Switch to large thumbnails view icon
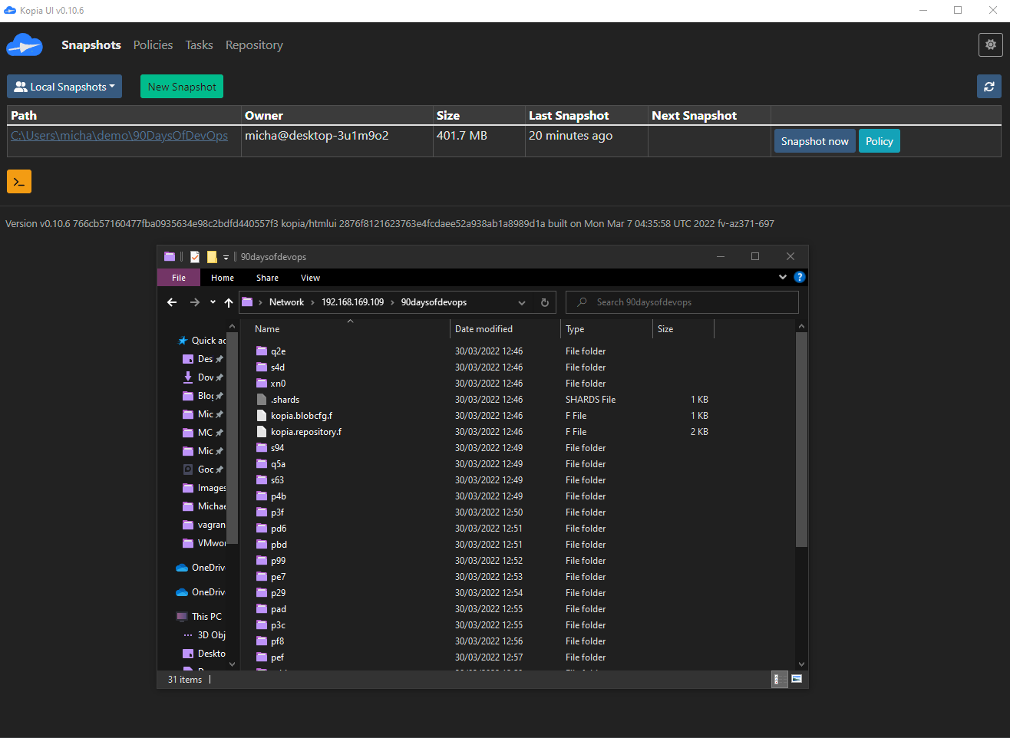Screen dimensions: 1010x738 (797, 679)
